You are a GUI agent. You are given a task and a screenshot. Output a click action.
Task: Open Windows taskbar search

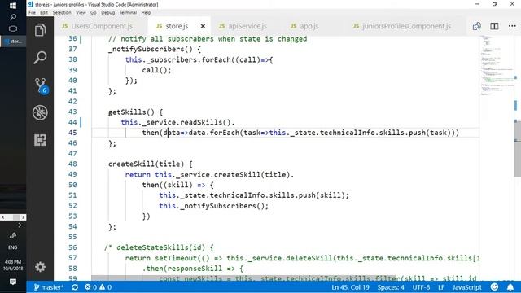[x=13, y=17]
